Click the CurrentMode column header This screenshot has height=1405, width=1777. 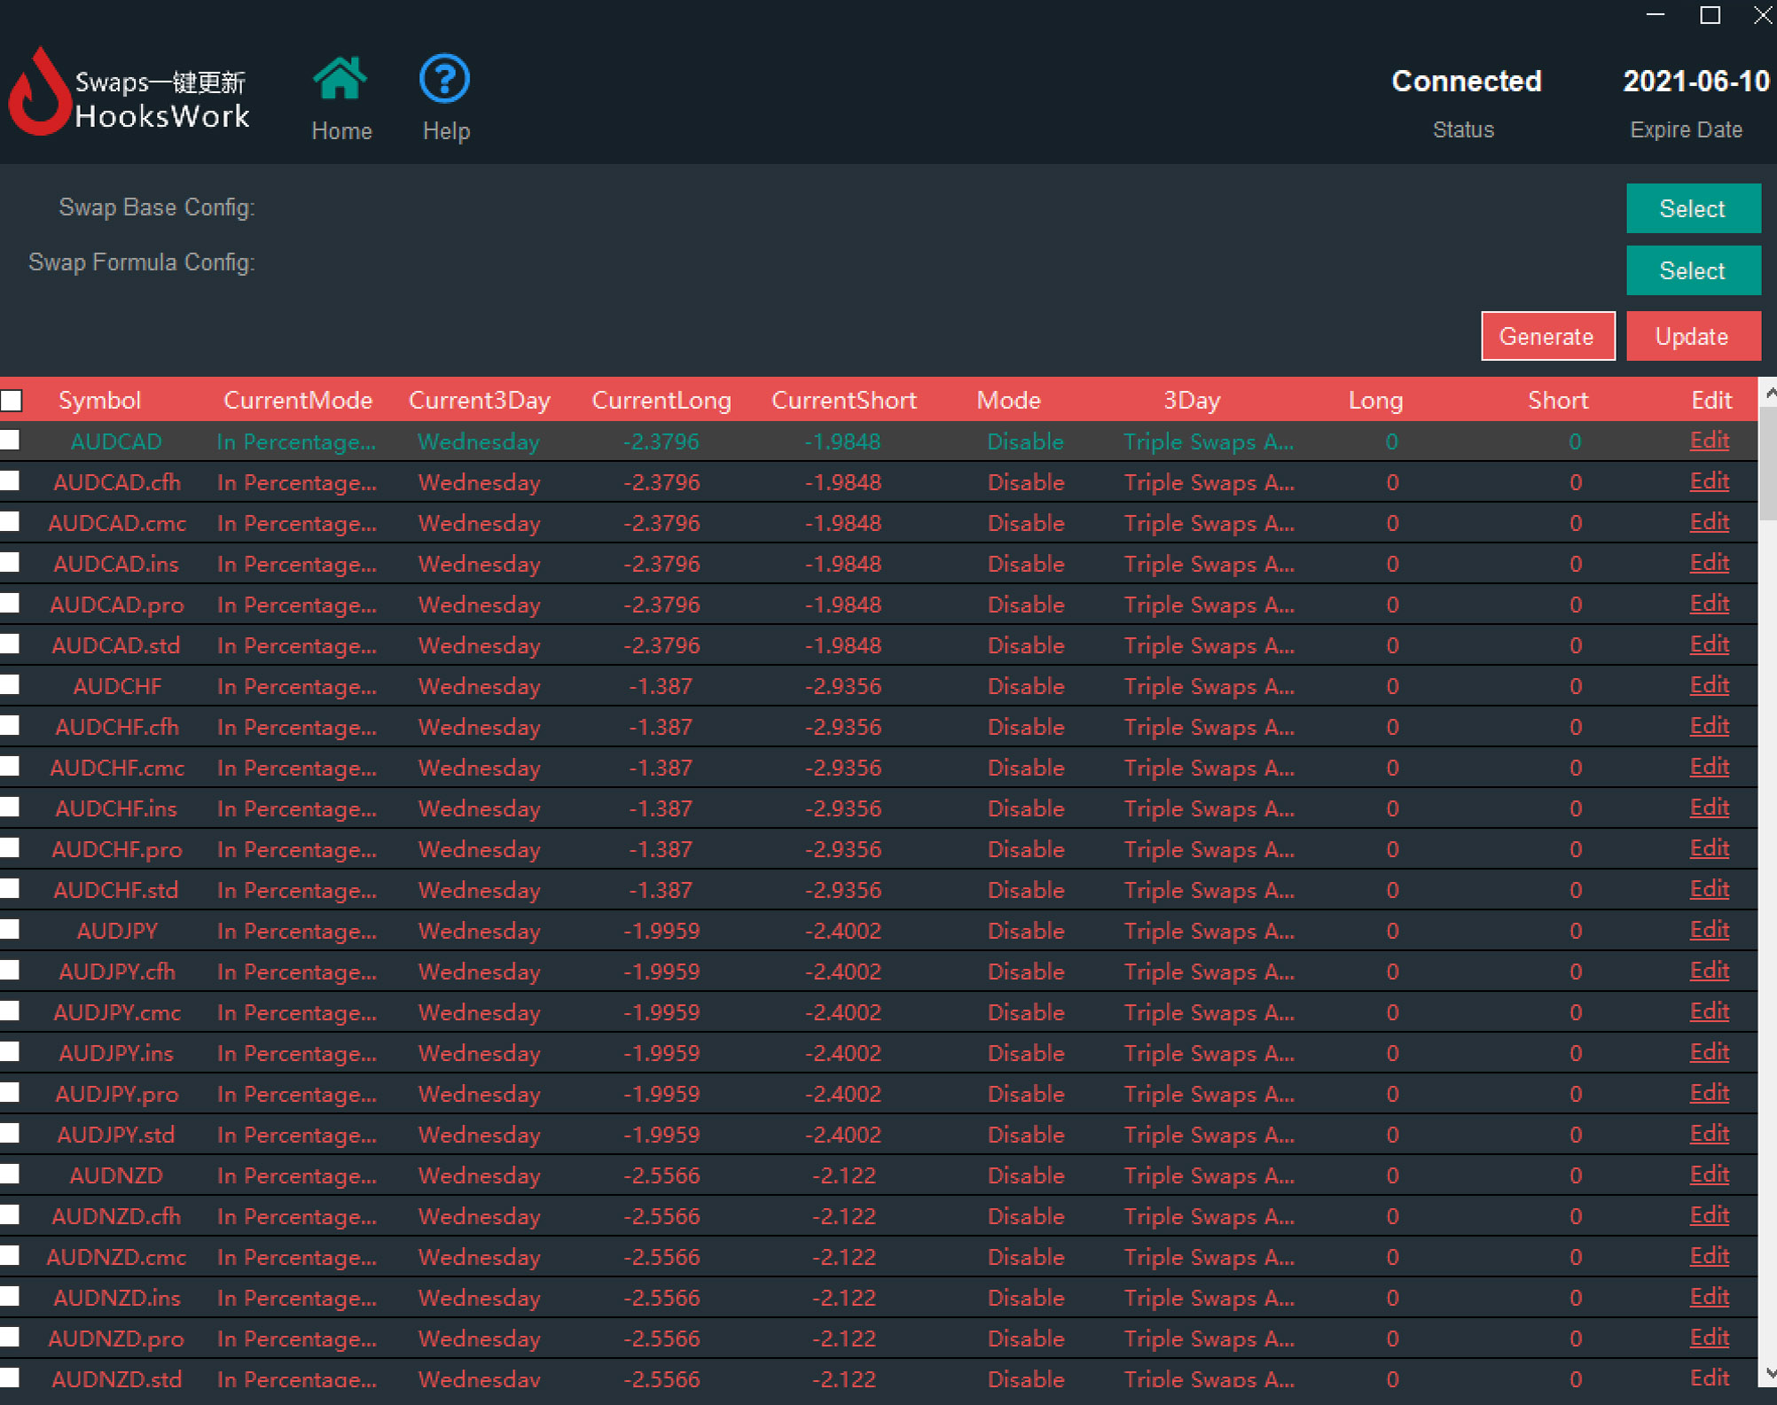click(297, 401)
